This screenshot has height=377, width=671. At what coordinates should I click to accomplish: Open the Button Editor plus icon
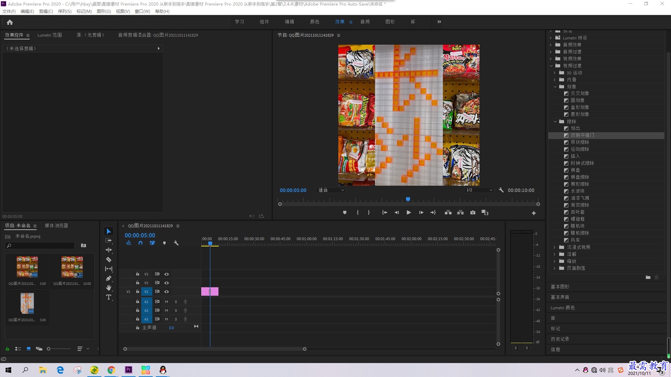(534, 213)
